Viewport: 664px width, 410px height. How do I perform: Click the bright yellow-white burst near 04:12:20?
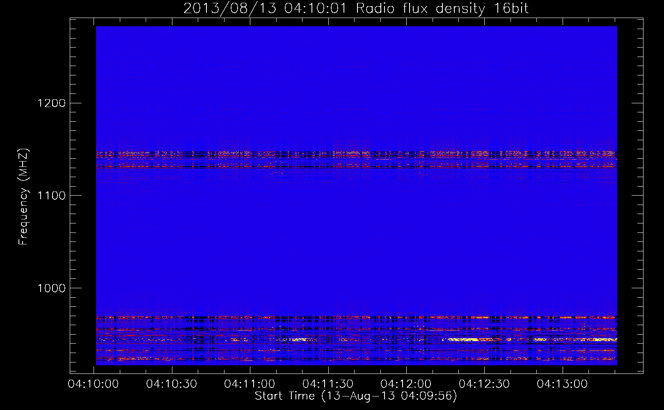[x=466, y=339]
